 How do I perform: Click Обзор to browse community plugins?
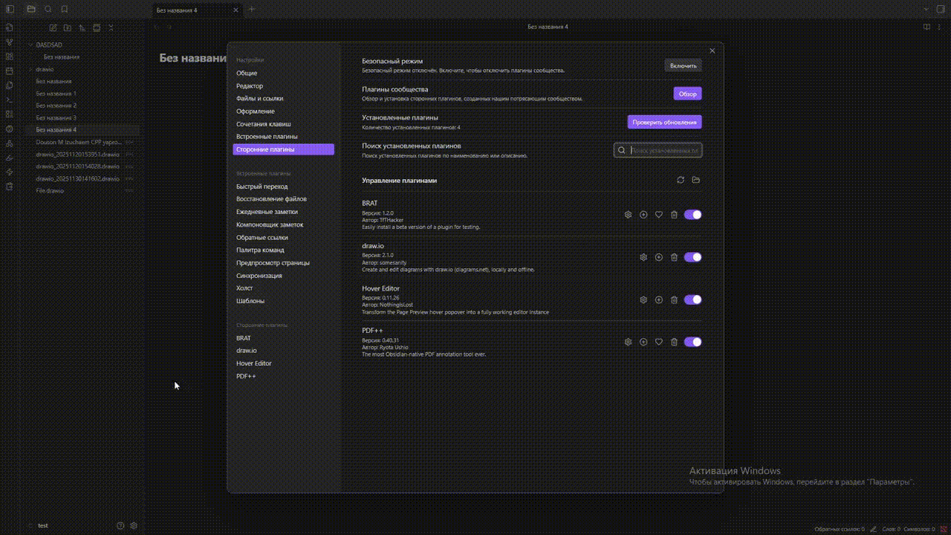click(687, 94)
